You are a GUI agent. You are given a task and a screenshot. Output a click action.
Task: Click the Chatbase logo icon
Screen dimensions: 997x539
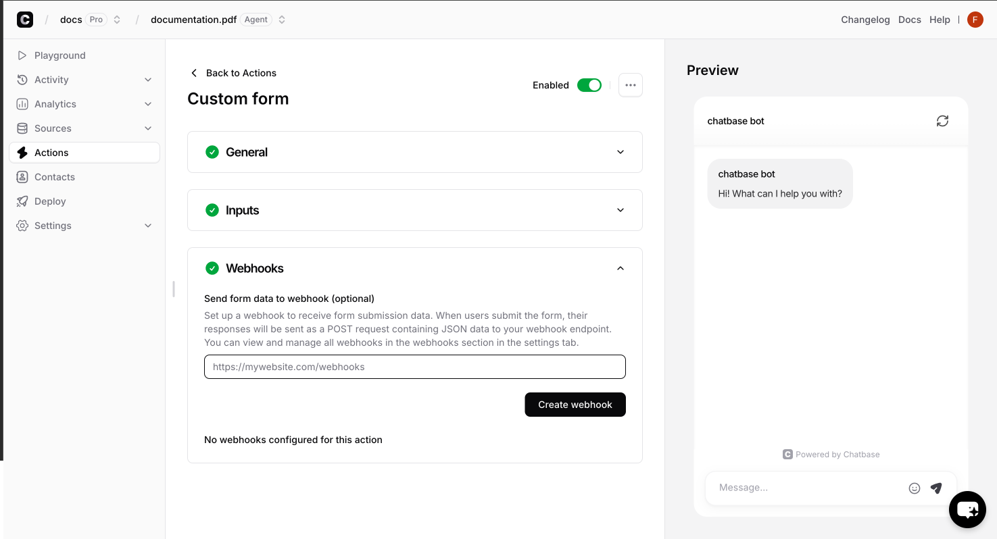[25, 20]
